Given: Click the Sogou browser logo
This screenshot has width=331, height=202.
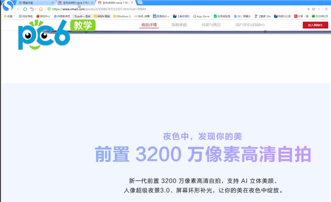Looking at the screenshot, I should click(8, 6).
